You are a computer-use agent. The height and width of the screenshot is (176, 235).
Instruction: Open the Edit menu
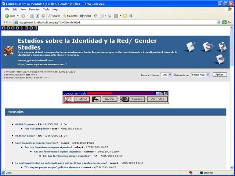pyautogui.click(x=15, y=10)
